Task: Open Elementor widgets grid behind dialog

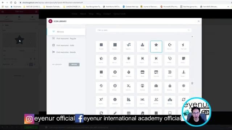Action: [x=36, y=12]
